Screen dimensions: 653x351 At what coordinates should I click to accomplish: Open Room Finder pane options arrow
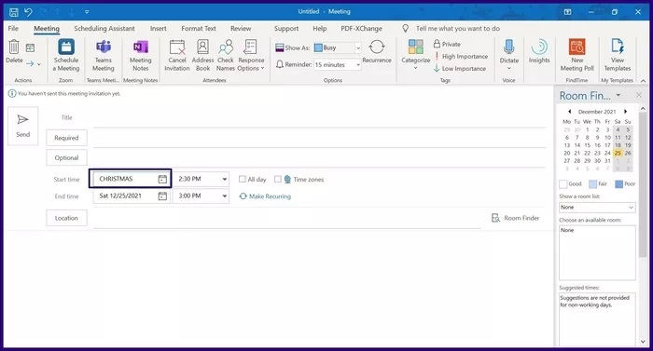pos(618,95)
